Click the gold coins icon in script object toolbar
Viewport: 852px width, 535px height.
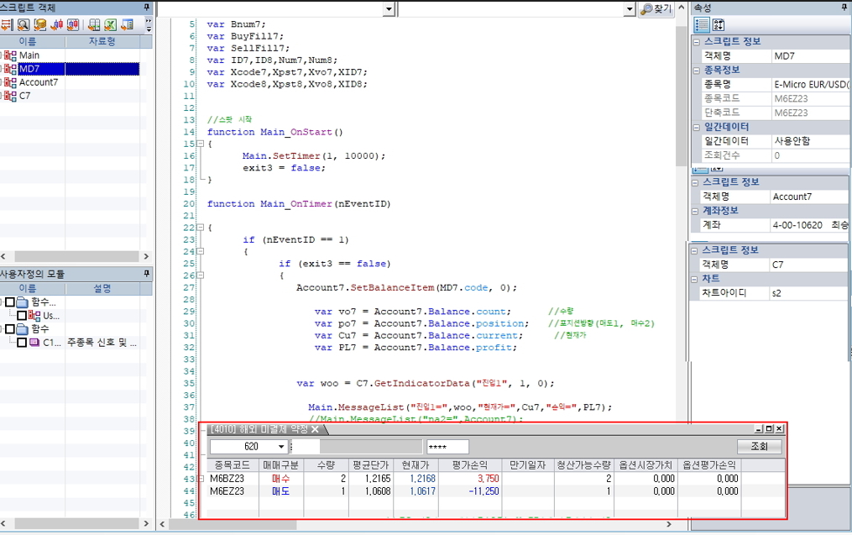(x=39, y=24)
